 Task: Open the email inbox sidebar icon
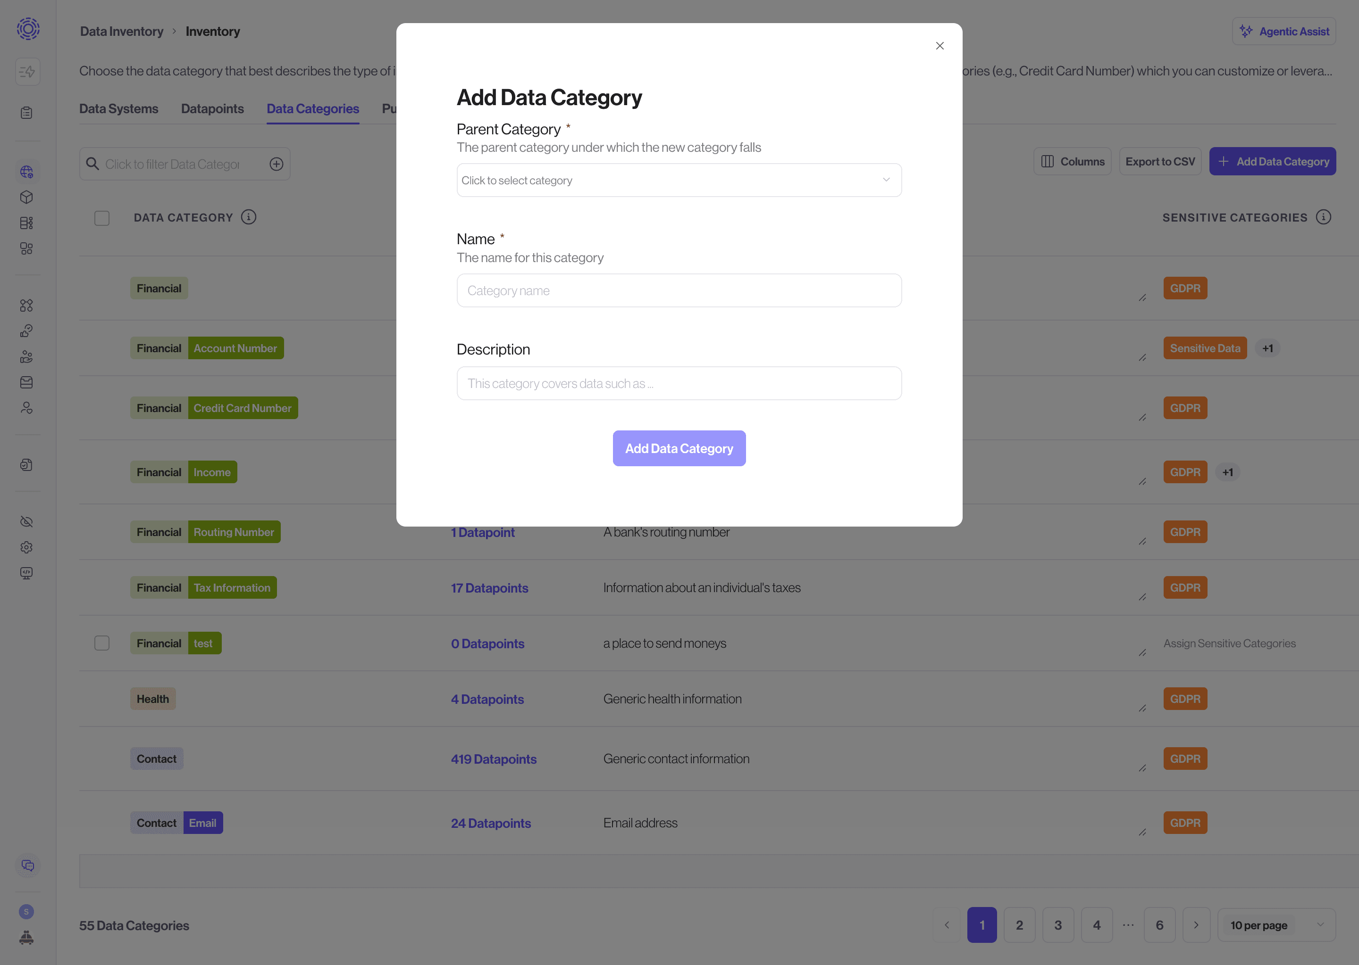pyautogui.click(x=27, y=382)
